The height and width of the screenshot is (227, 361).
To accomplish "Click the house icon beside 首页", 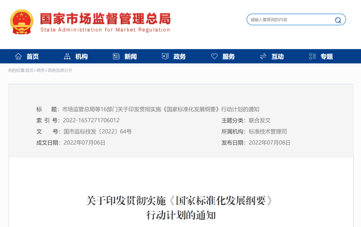I will tap(18, 57).
